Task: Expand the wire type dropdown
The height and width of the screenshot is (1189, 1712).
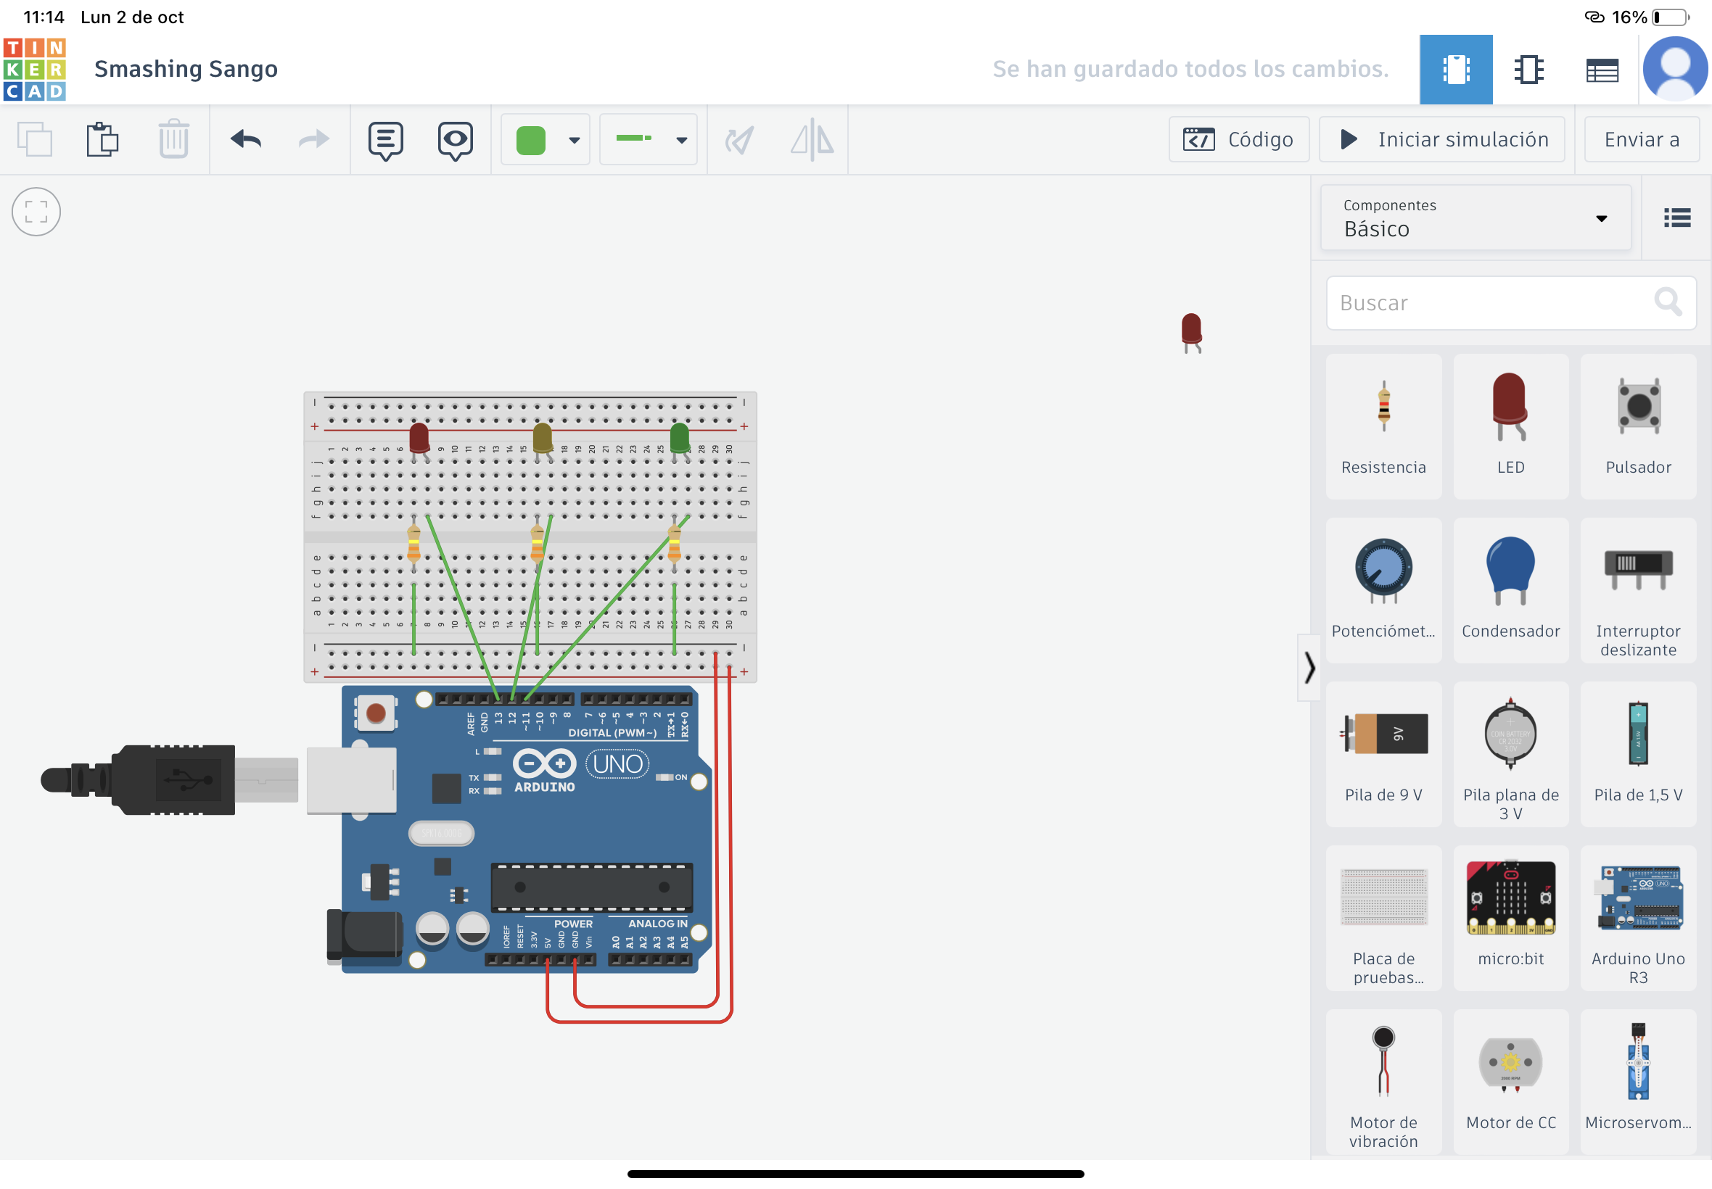Action: (x=681, y=139)
